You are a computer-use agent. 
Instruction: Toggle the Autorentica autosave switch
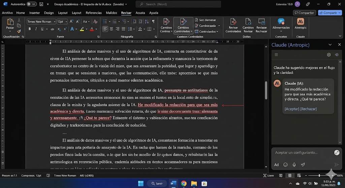click(31, 4)
